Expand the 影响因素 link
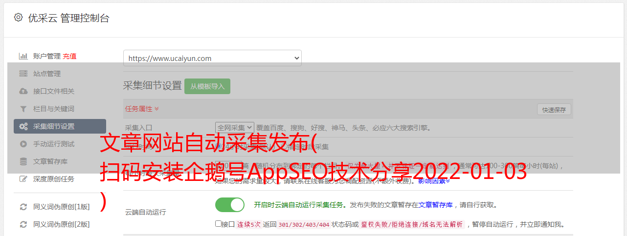The width and height of the screenshot is (627, 236). point(434,181)
